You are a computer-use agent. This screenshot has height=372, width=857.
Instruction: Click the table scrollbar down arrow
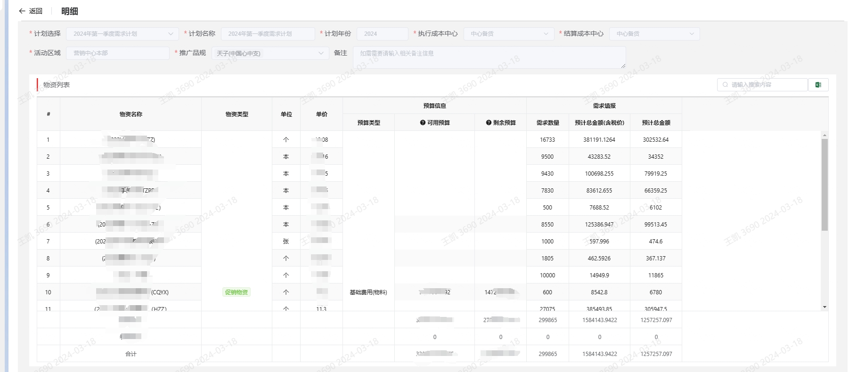pos(824,307)
